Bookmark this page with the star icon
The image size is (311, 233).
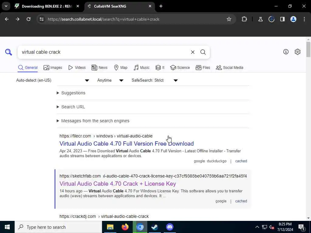point(229,19)
